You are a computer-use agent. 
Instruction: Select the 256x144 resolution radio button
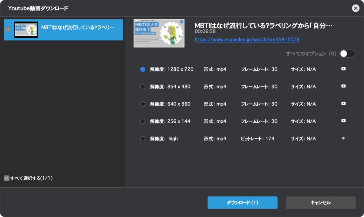click(x=143, y=121)
